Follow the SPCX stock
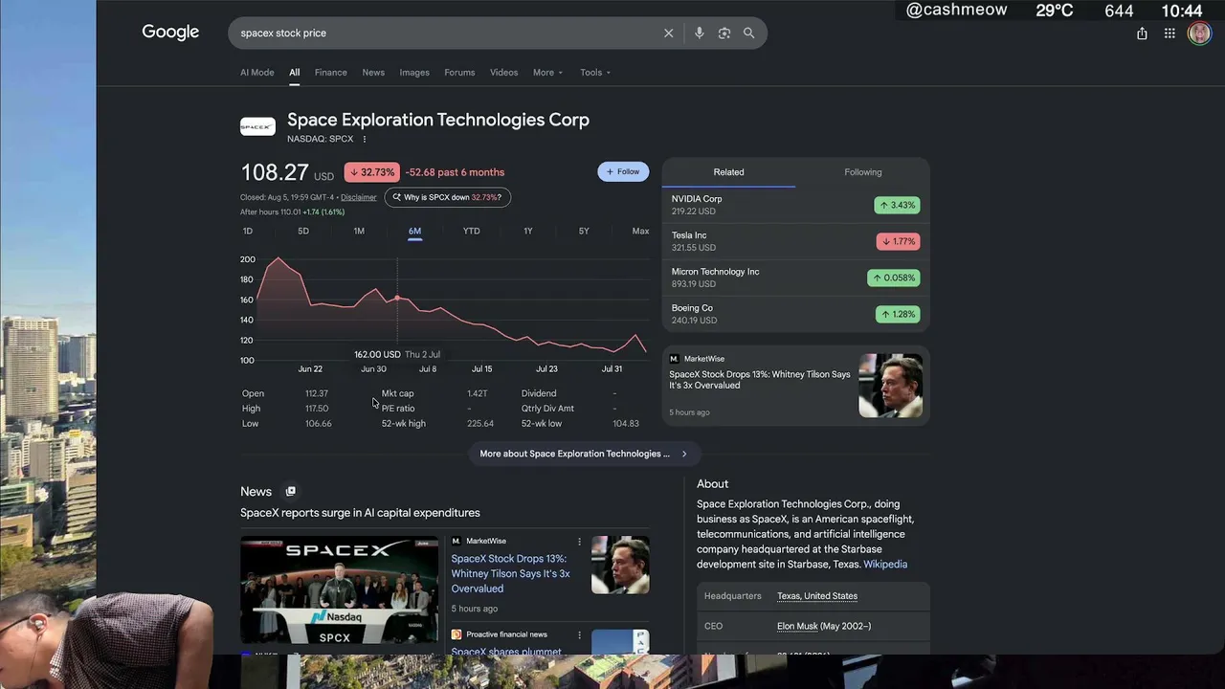The width and height of the screenshot is (1225, 689). coord(623,172)
